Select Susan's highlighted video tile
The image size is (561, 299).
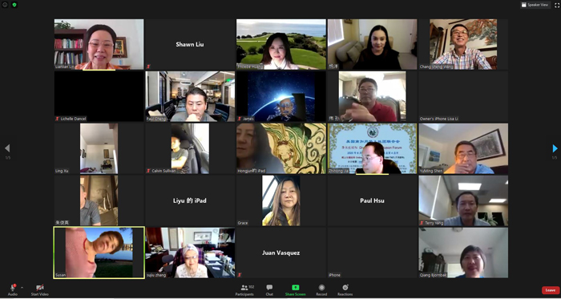(x=99, y=253)
